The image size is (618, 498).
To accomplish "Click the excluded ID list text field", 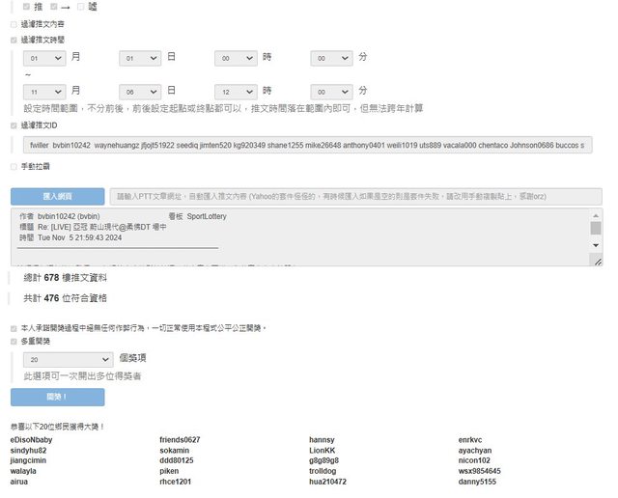I will pyautogui.click(x=307, y=145).
